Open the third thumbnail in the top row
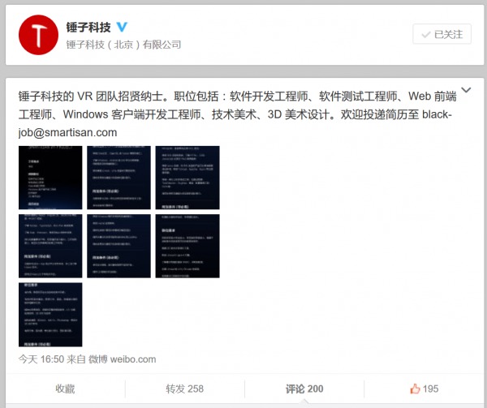Image resolution: width=487 pixels, height=408 pixels. [x=187, y=178]
